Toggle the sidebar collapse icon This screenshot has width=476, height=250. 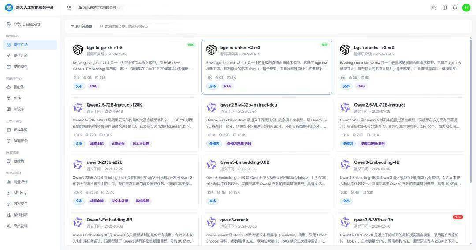coord(69,7)
